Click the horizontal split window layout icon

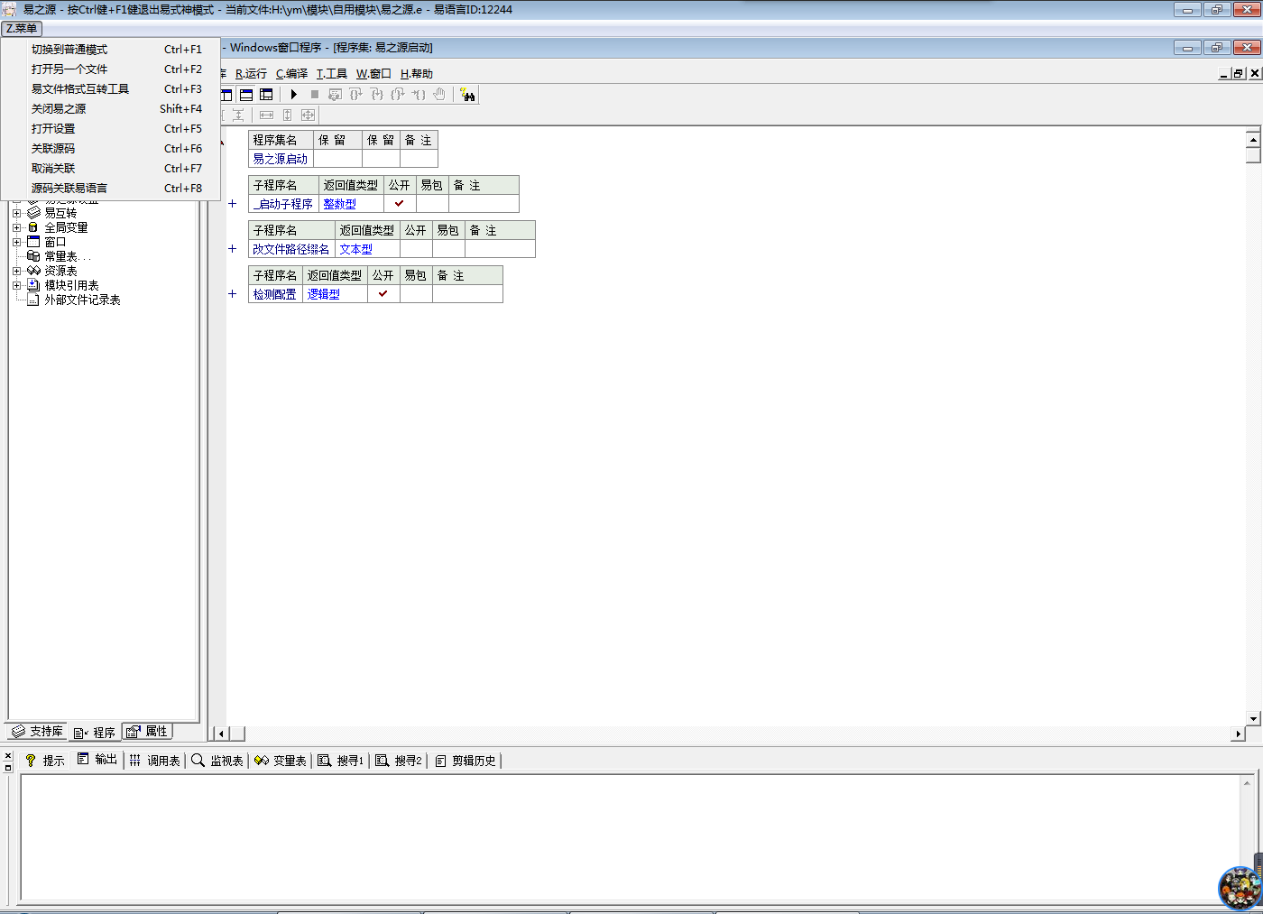(x=246, y=94)
